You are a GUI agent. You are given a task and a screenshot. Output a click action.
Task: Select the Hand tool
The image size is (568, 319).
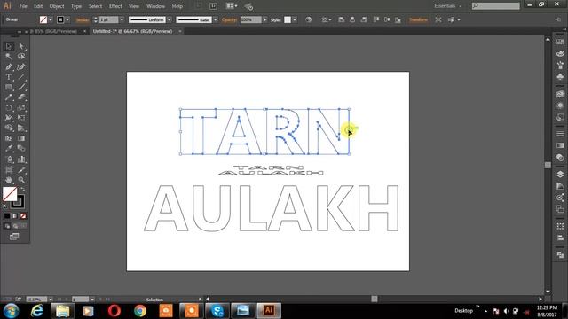9,180
